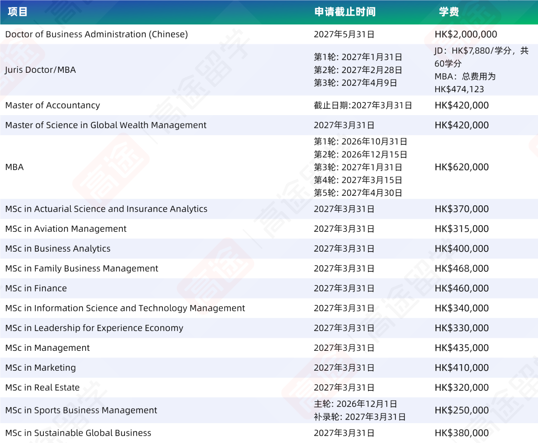Click MSc in Finance's 2027年3月31日 deadline
Viewport: 538px width, 443px height.
(344, 289)
